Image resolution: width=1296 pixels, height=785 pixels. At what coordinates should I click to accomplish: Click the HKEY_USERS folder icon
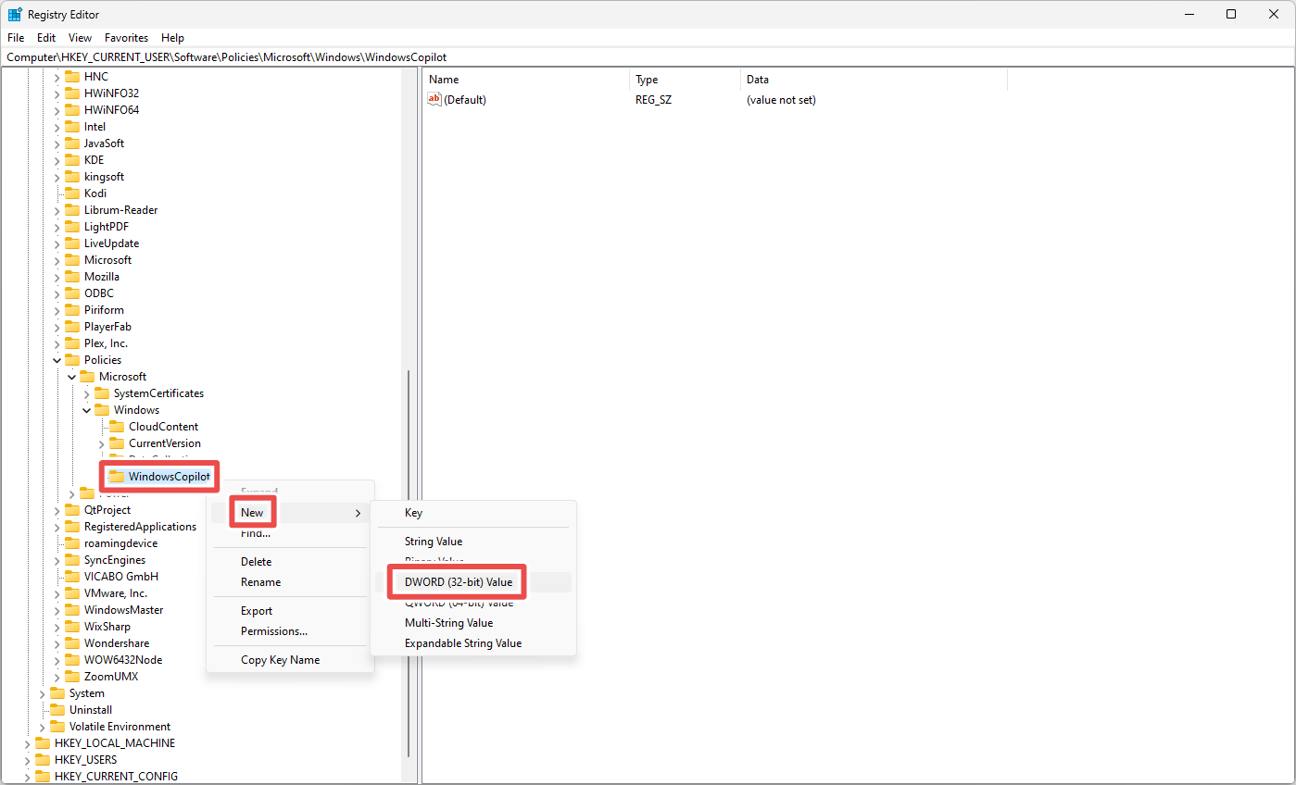[x=43, y=760]
